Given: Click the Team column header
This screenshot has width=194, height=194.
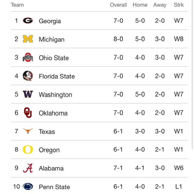Looking at the screenshot, I should [x=17, y=5].
